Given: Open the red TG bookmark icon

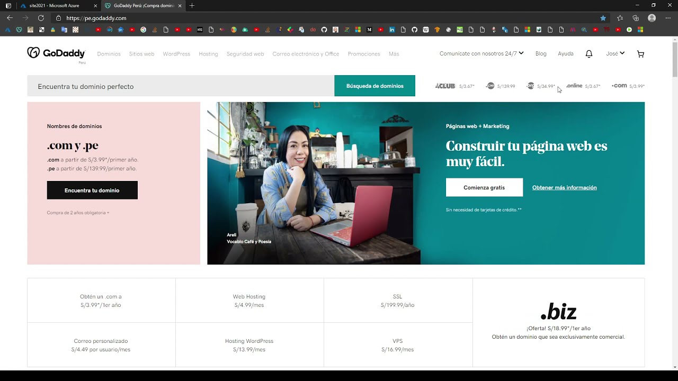Looking at the screenshot, I should 606,30.
